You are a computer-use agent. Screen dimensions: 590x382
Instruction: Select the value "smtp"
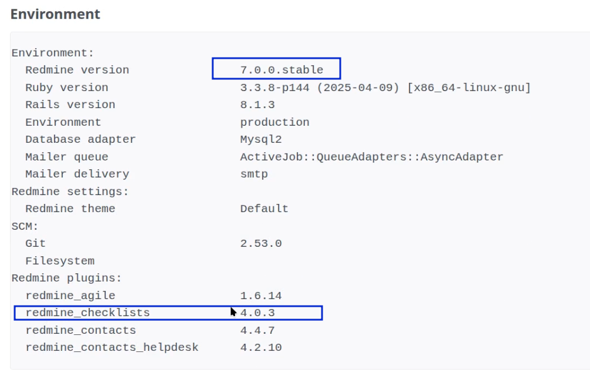pyautogui.click(x=254, y=175)
